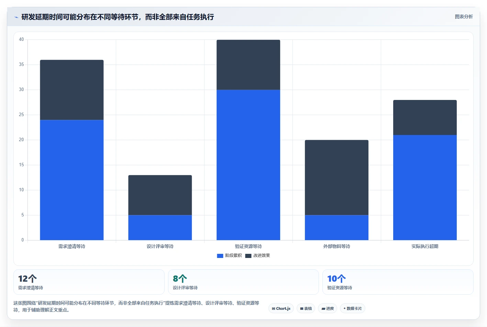Click x-axis label 验证资源等待
This screenshot has width=487, height=327.
(x=248, y=246)
